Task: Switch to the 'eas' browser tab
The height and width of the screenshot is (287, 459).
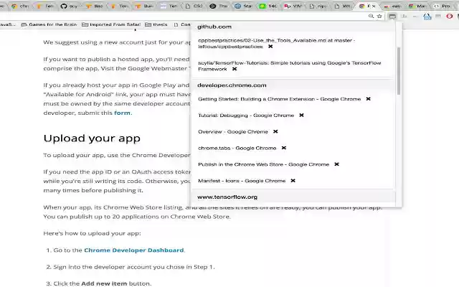Action: pyautogui.click(x=393, y=6)
